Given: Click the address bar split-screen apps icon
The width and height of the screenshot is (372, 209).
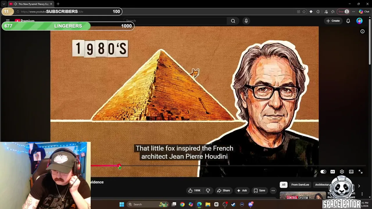Looking at the screenshot, I should tap(298, 12).
